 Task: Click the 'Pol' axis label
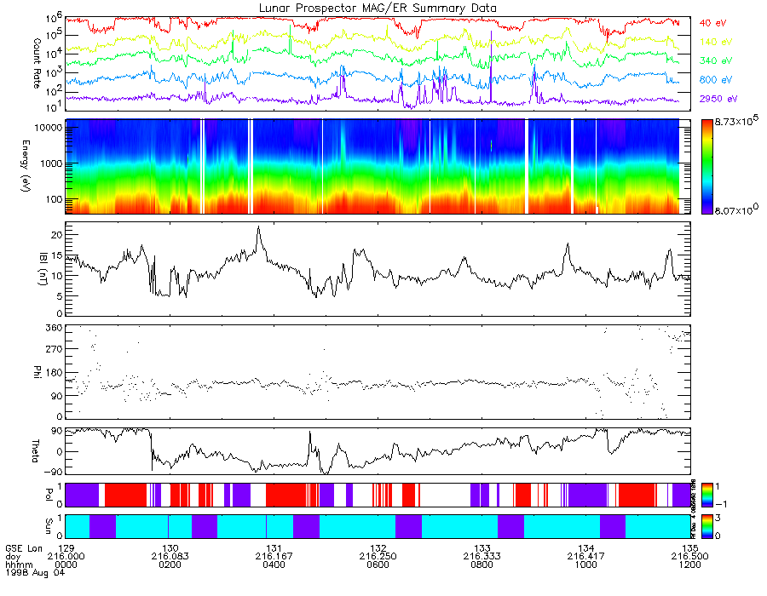pyautogui.click(x=49, y=495)
